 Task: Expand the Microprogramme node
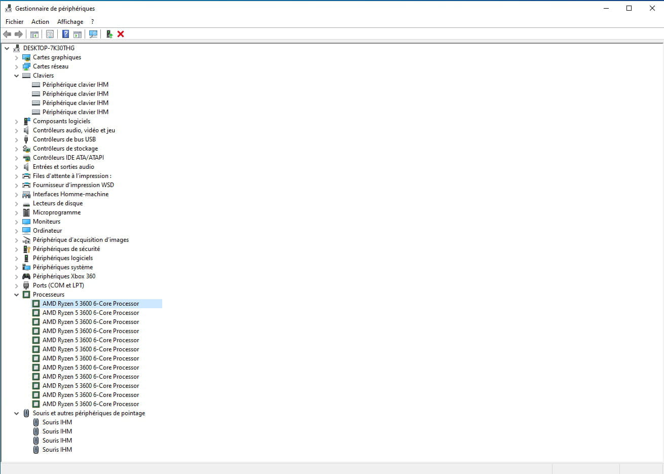16,212
